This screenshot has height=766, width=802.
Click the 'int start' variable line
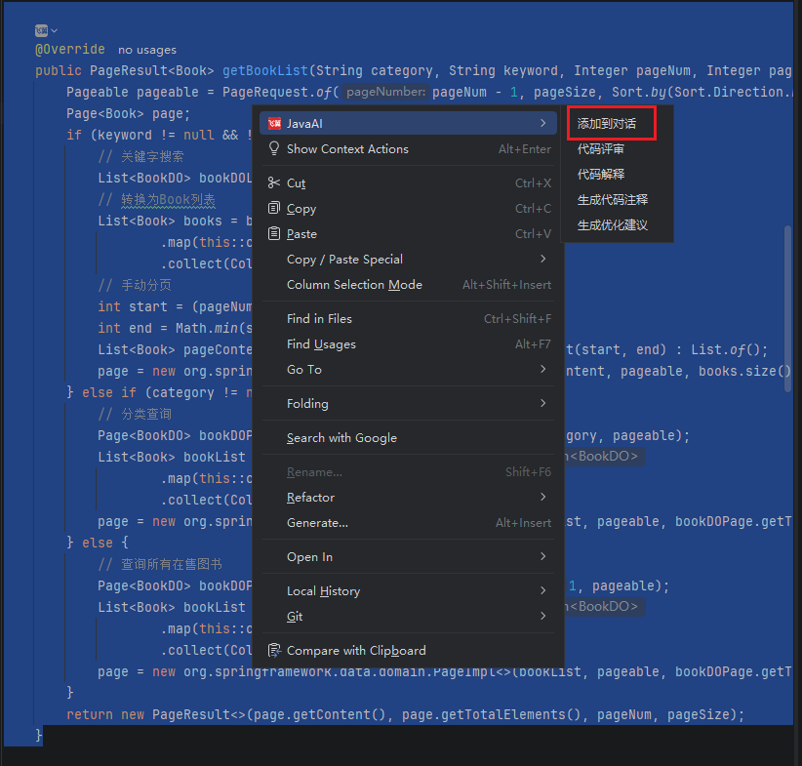[174, 306]
